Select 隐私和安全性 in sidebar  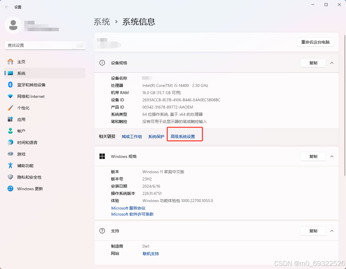tap(45, 177)
